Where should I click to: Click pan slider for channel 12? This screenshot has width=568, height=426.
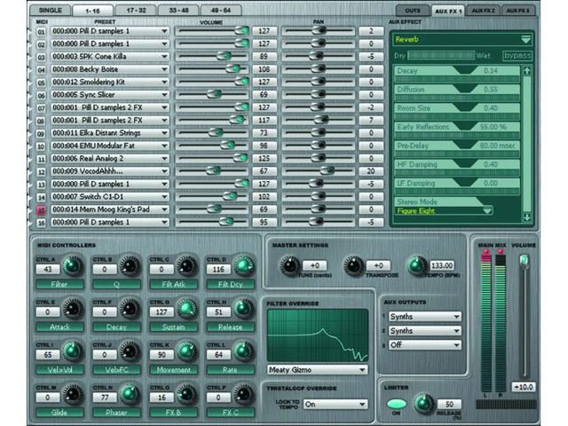[x=319, y=170]
